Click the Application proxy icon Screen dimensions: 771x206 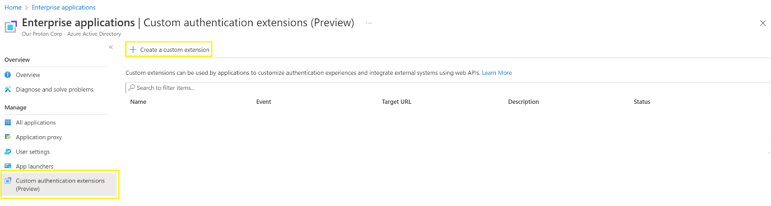pyautogui.click(x=8, y=137)
